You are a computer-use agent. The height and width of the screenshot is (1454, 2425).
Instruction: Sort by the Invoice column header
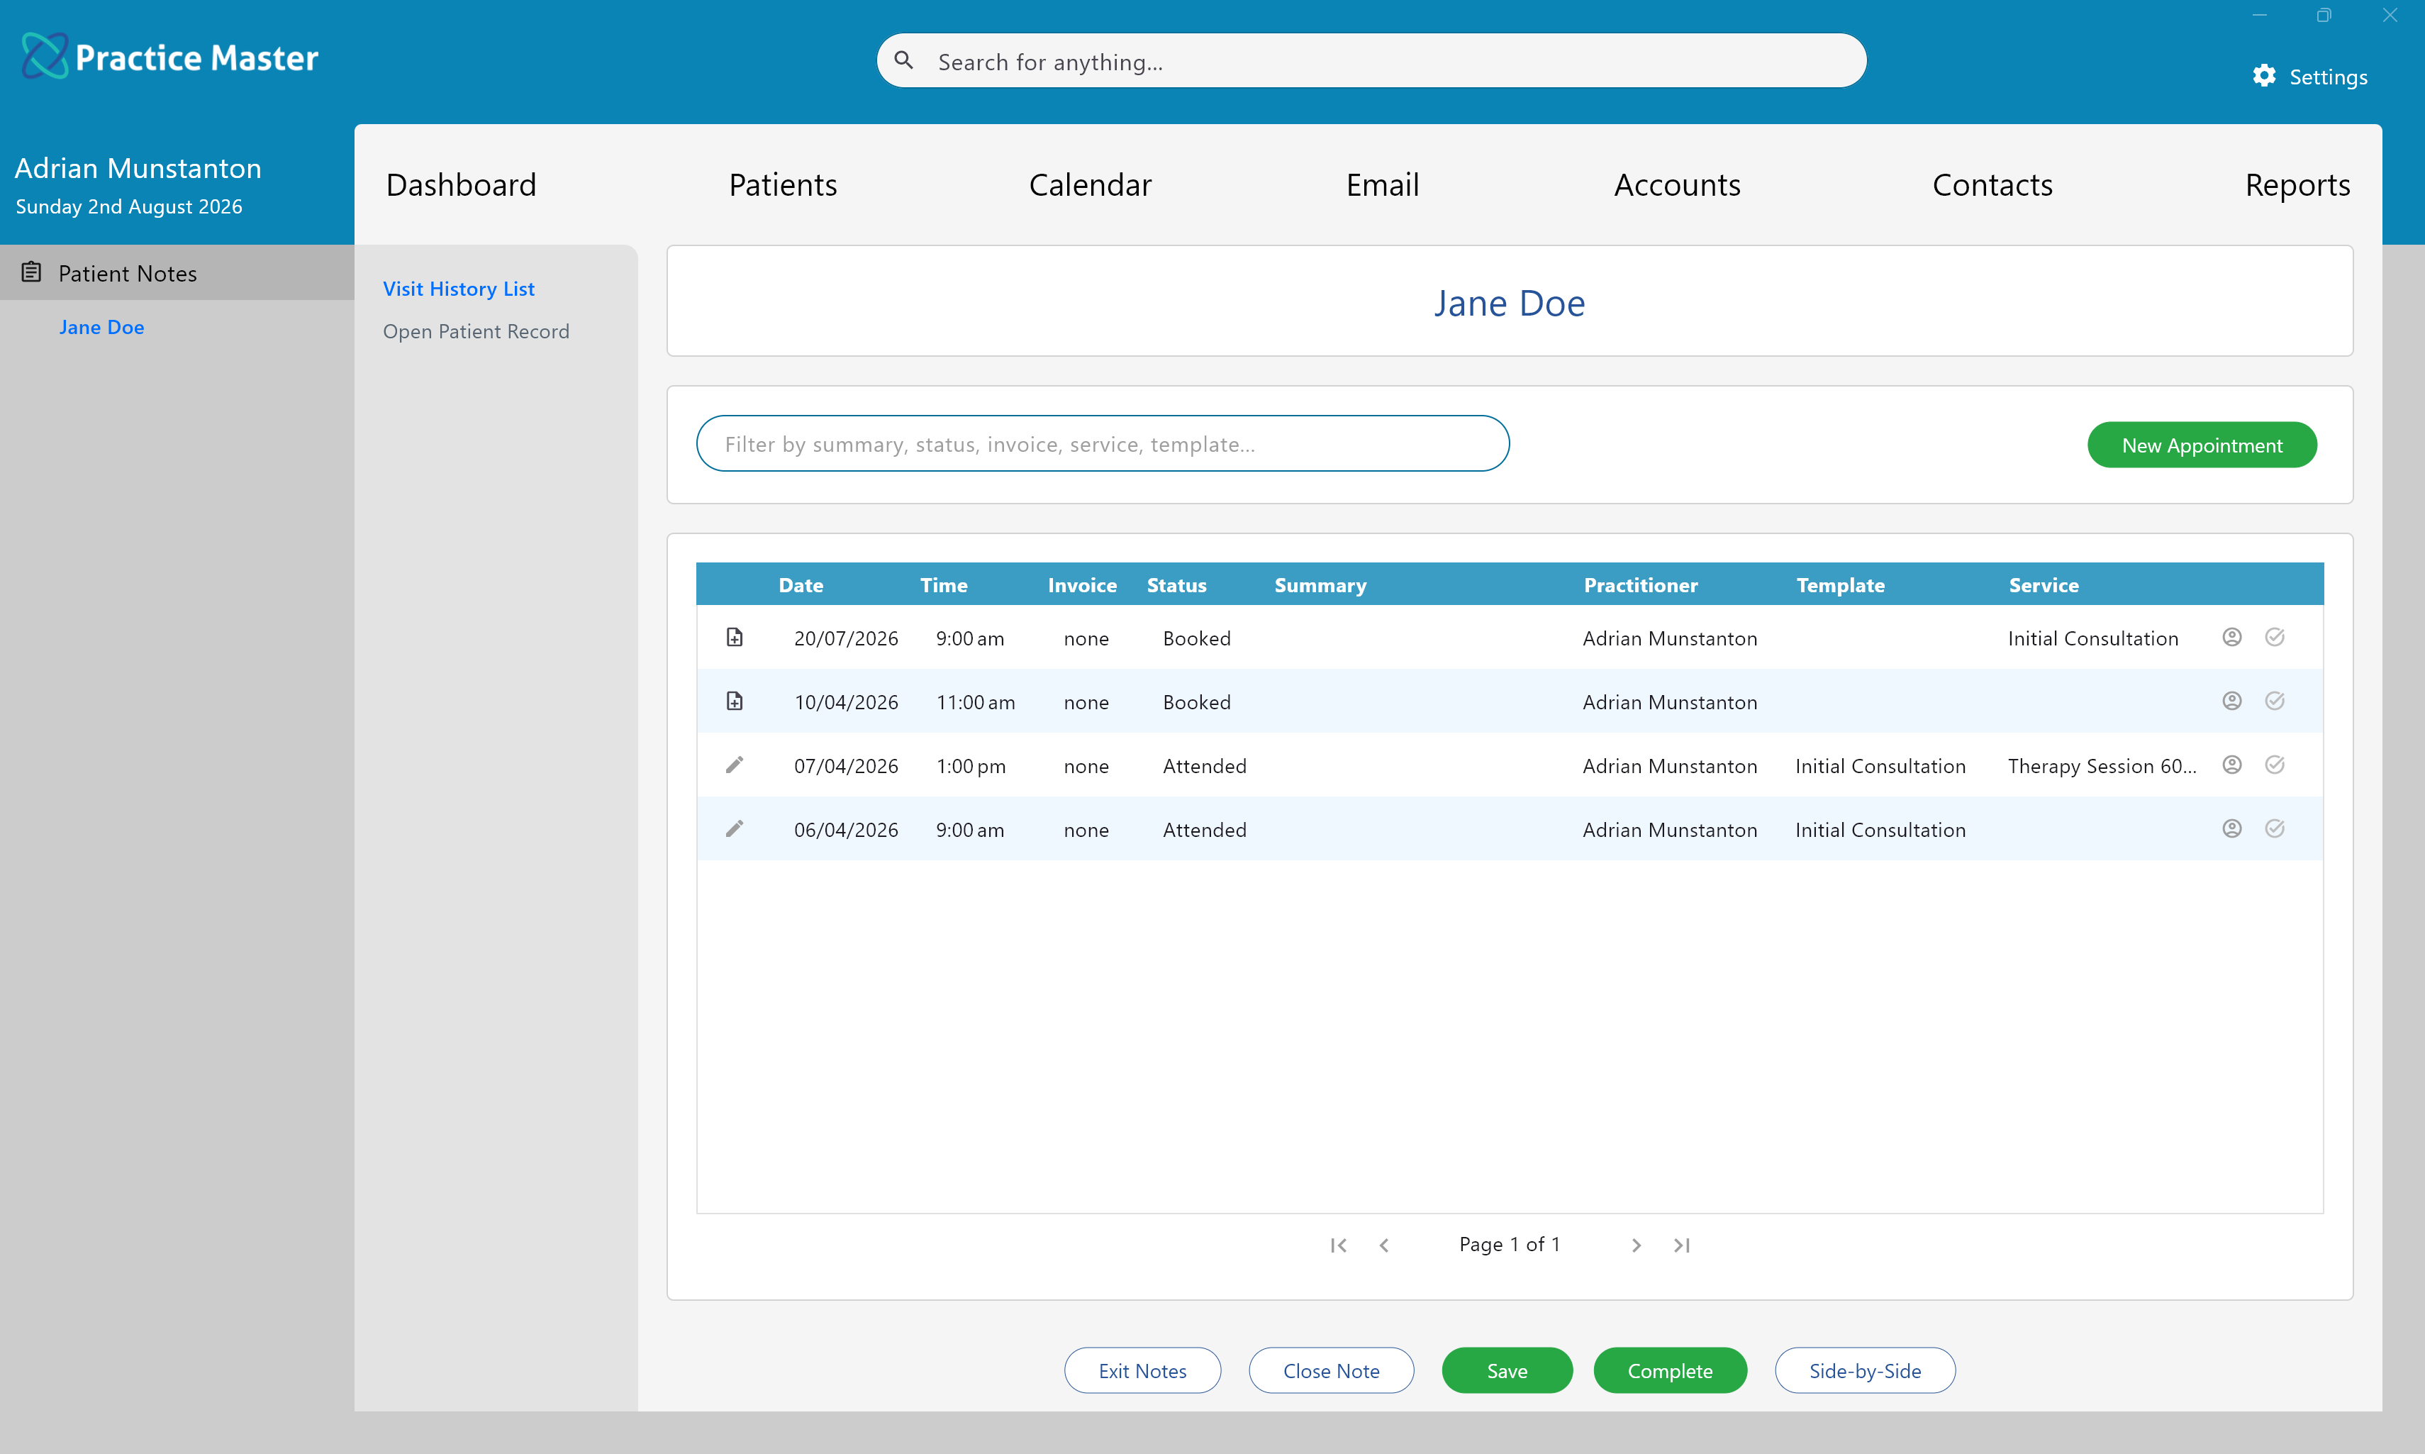1082,585
